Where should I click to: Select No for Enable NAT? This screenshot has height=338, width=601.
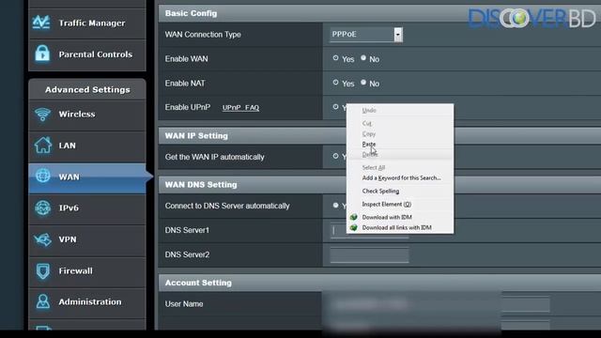(363, 83)
